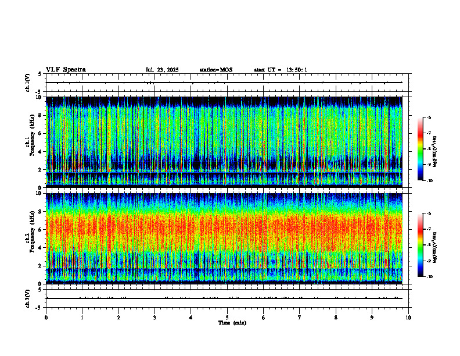Click the time axis tick label "9"
Viewport: 460px width, 356px height.
coord(372,318)
